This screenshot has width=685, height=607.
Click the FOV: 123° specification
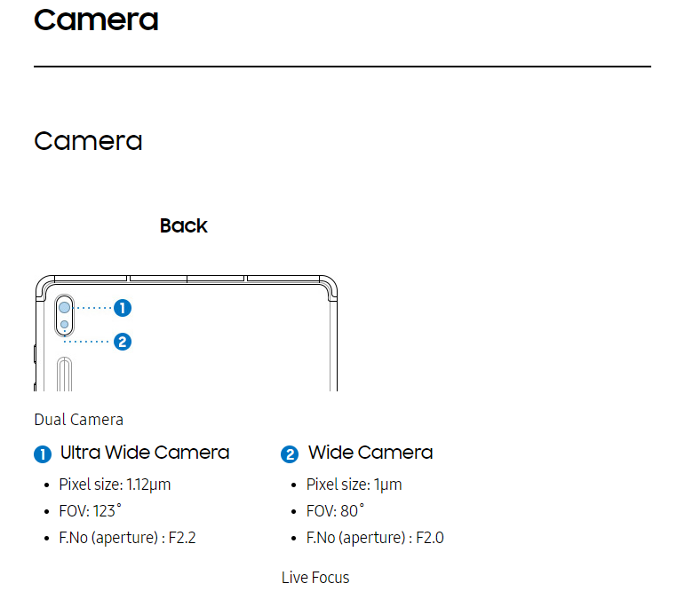[90, 511]
